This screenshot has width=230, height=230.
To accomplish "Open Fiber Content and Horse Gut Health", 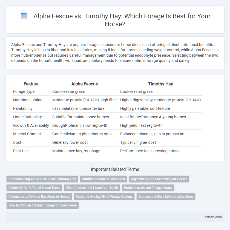I will [x=92, y=188].
